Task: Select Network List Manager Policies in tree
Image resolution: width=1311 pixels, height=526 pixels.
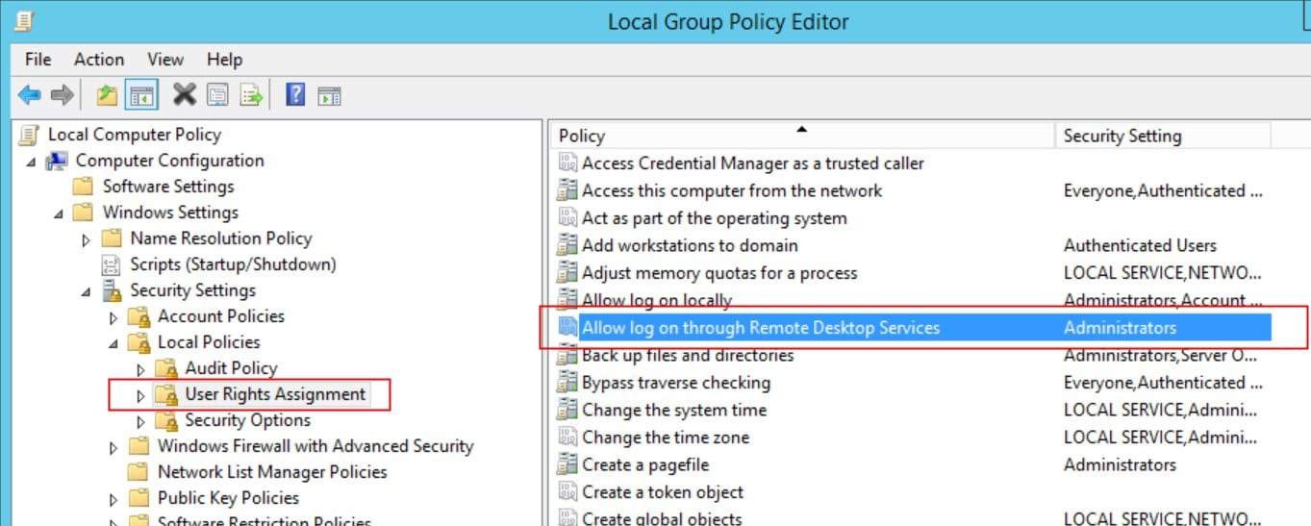Action: click(272, 472)
